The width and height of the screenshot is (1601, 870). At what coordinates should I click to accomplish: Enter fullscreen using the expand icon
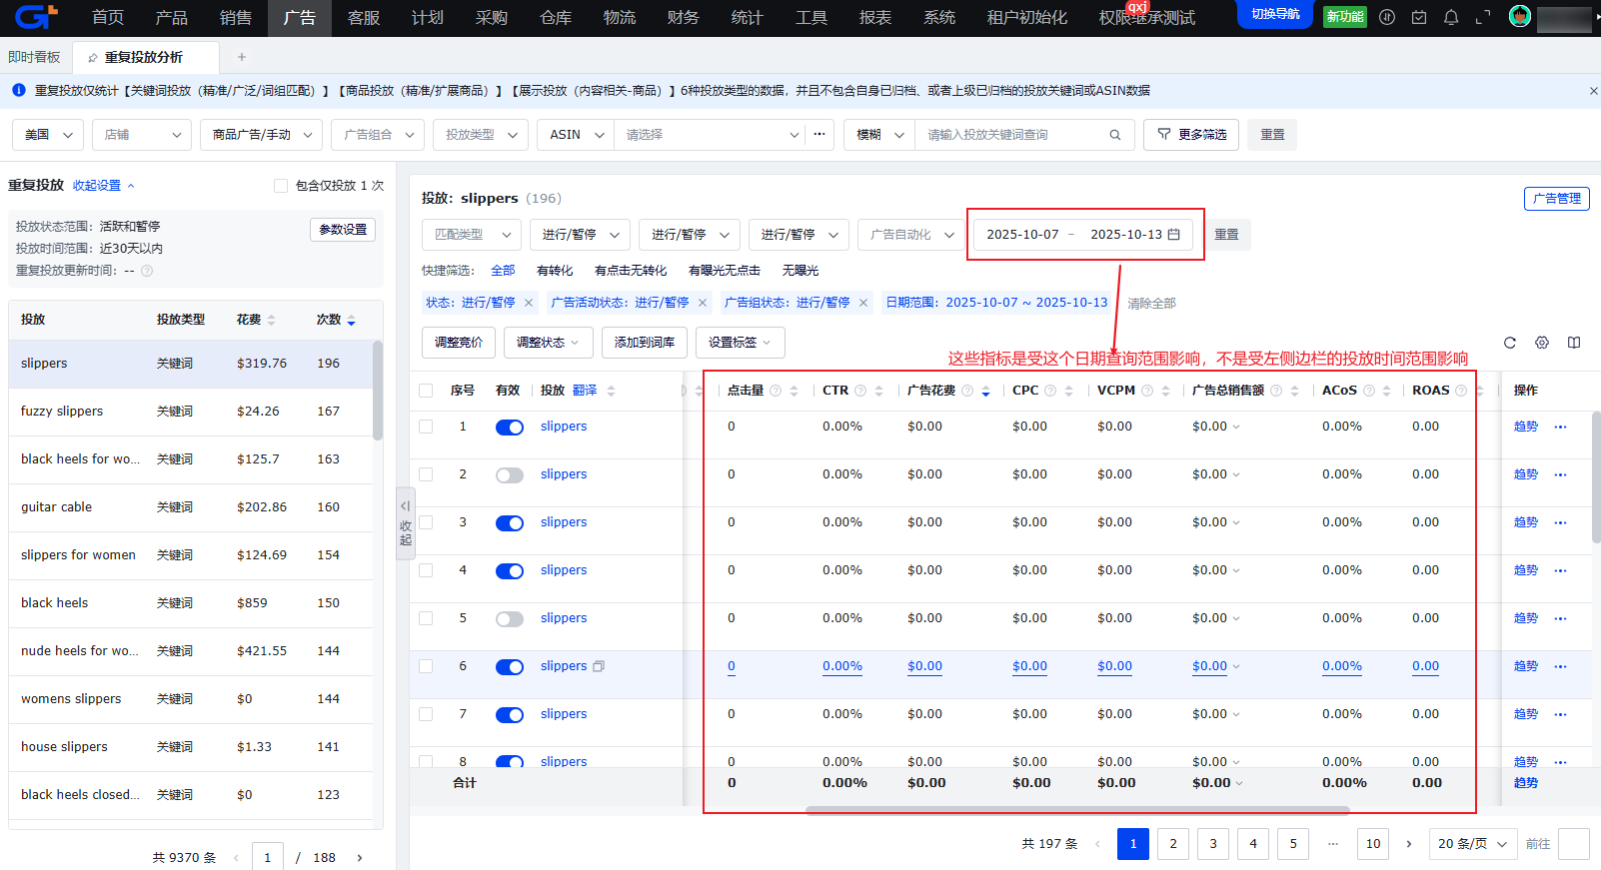click(1483, 17)
